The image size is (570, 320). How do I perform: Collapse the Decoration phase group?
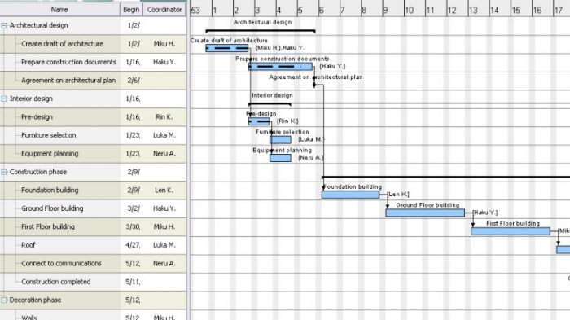[4, 300]
